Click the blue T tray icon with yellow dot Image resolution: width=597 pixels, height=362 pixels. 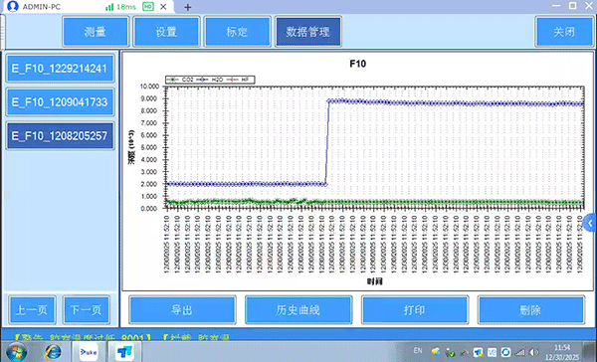[479, 352]
